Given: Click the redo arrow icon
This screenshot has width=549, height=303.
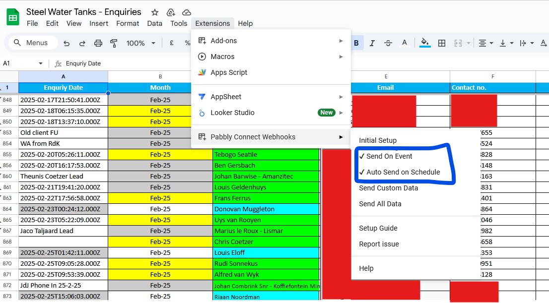Looking at the screenshot, I should coord(82,43).
